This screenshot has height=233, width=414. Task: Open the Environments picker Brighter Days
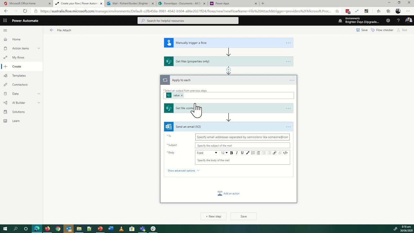tap(359, 20)
